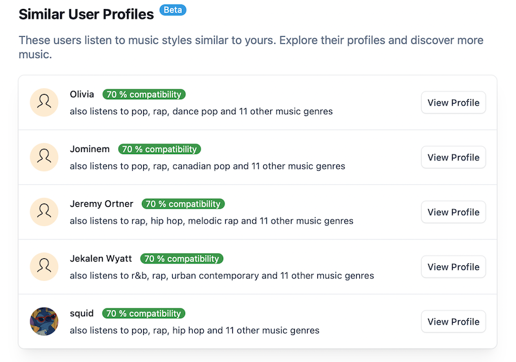The height and width of the screenshot is (362, 516).
Task: Click Jekalen Wyatt's compatibility badge
Action: coord(181,259)
